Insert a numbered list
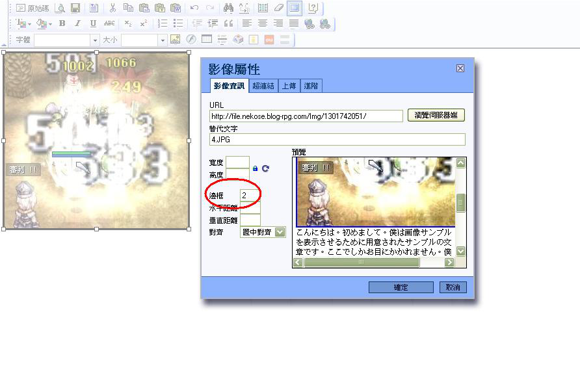 [163, 23]
